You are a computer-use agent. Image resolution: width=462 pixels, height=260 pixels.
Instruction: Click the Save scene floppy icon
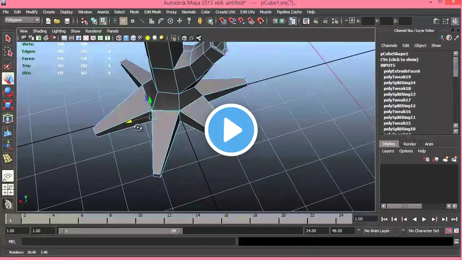67,21
